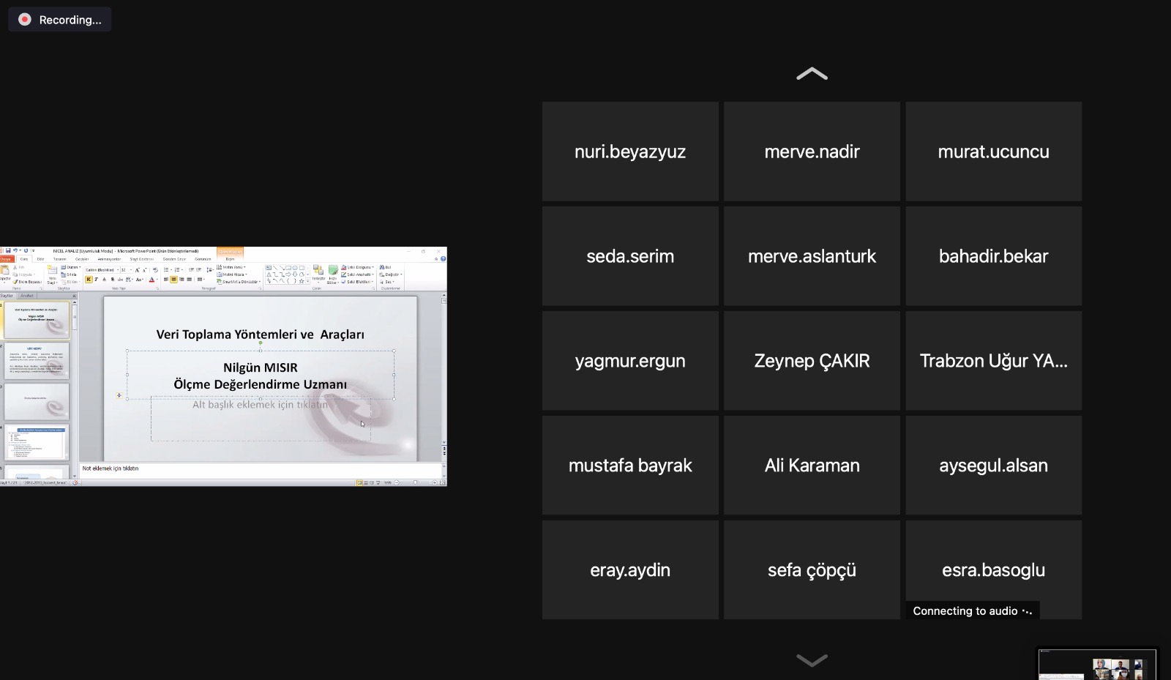Align text right in the paragraph group
The height and width of the screenshot is (680, 1171).
(x=182, y=279)
